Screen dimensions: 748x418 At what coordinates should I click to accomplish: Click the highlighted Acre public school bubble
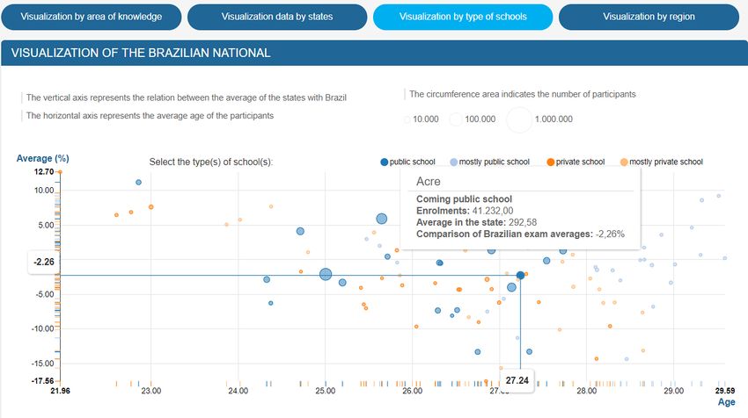(x=520, y=275)
